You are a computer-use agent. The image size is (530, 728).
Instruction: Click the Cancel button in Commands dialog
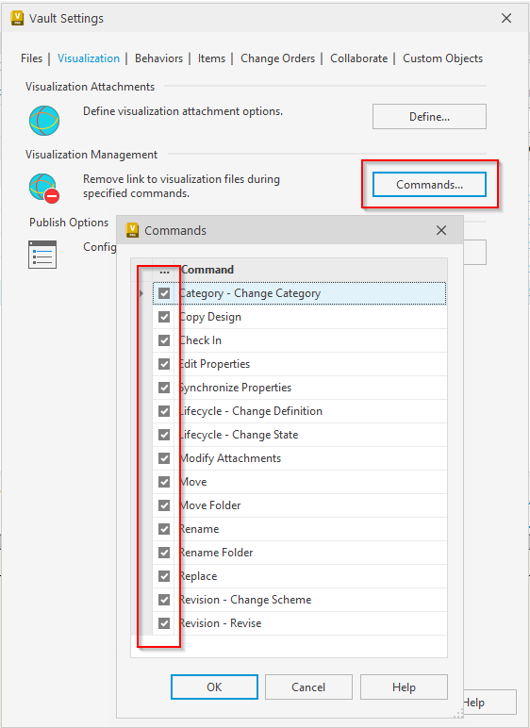click(x=308, y=687)
